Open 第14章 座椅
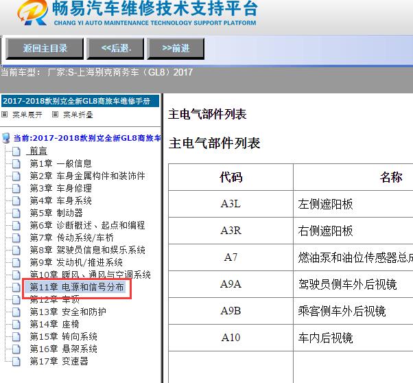This screenshot has width=413, height=383. pyautogui.click(x=54, y=324)
